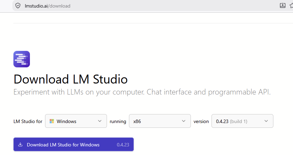Image resolution: width=293 pixels, height=155 pixels.
Task: Open the 0.4.23 (build 1) version dropdown
Action: point(242,121)
